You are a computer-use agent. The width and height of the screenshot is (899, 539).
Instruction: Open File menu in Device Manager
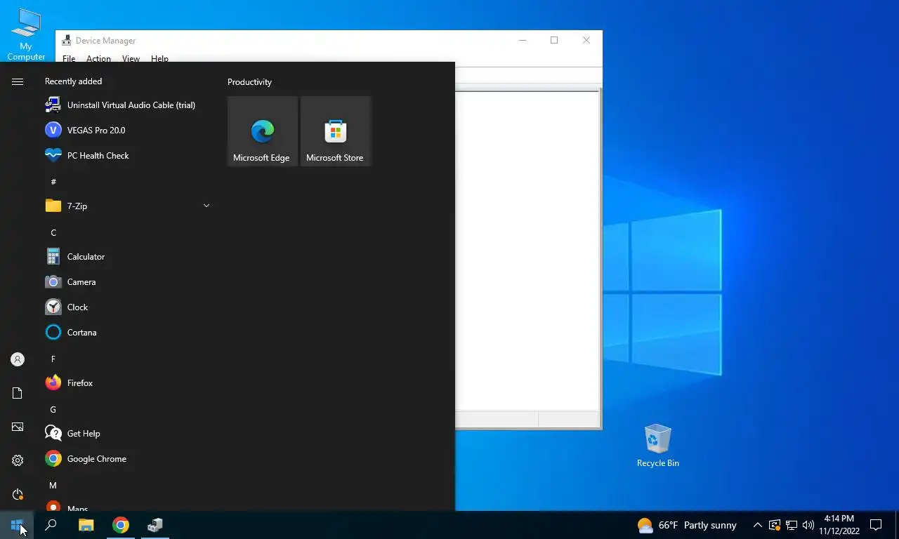coord(69,59)
